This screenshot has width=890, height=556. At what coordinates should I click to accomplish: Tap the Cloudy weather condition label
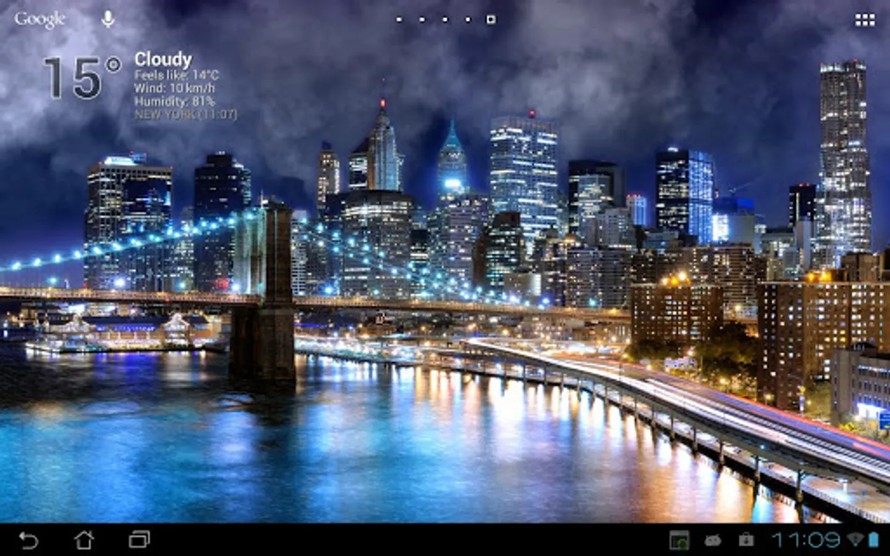coord(163,59)
